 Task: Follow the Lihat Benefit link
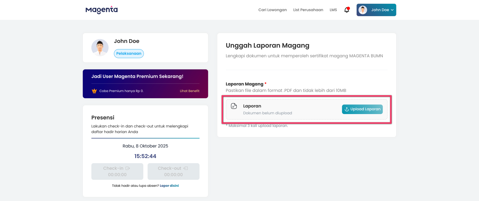coord(189,91)
